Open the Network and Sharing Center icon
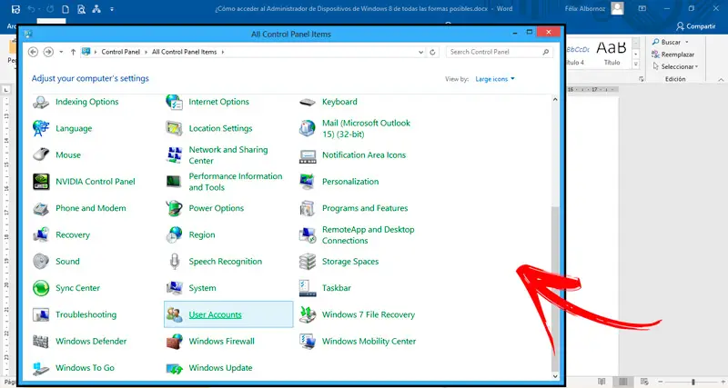 [174, 154]
